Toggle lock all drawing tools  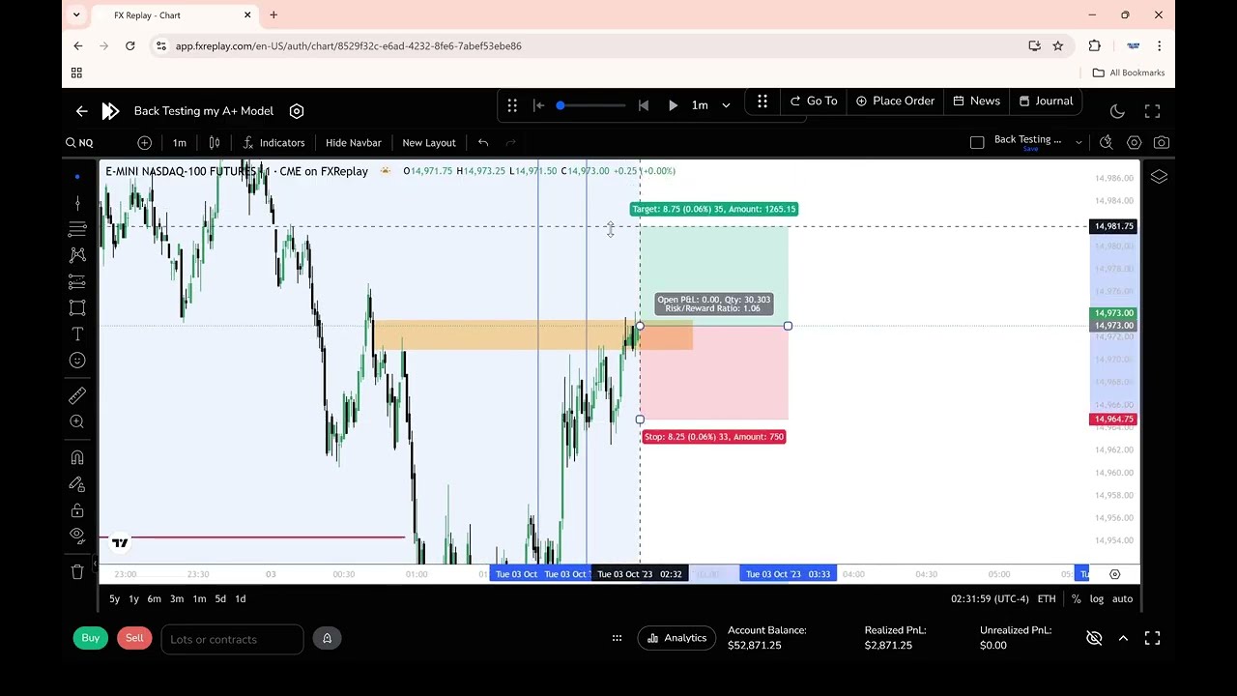(77, 510)
